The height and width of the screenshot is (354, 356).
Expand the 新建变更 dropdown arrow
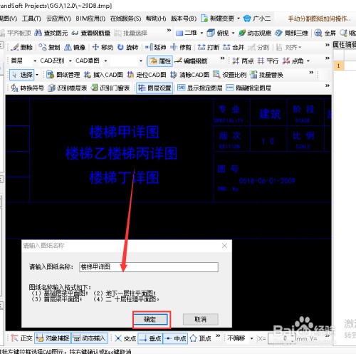point(239,19)
